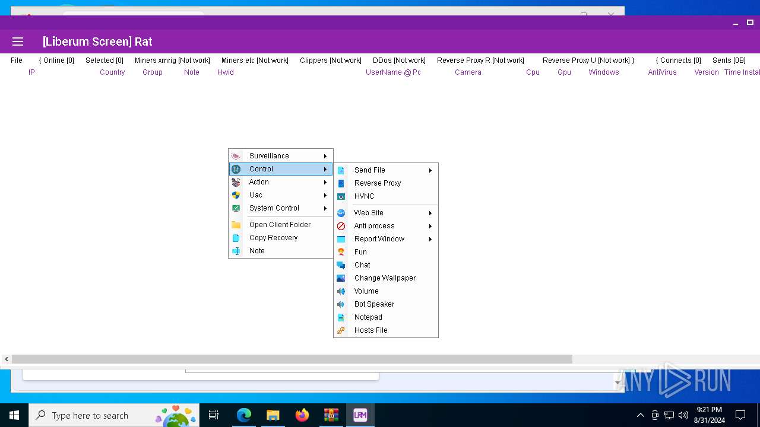Expand the Surveillance submenu arrow
This screenshot has width=760, height=427.
pos(325,156)
